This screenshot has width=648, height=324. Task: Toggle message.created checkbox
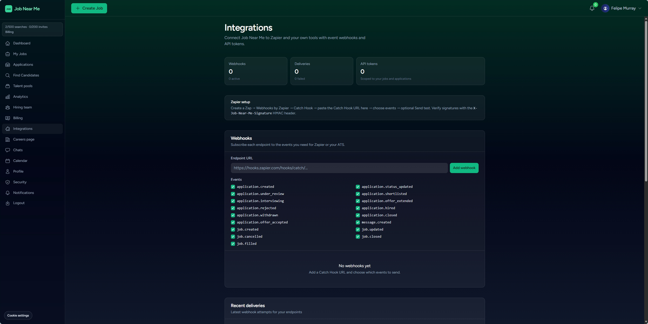[357, 222]
